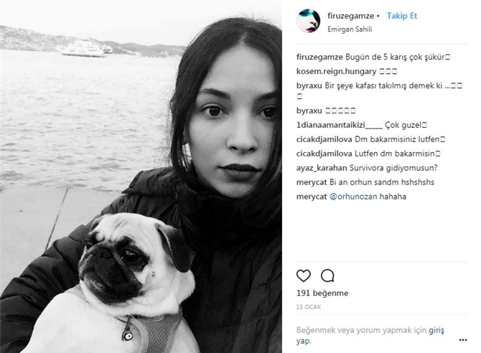Open cicakdjamilova's first comment username
Screen dimensions: 481x353
point(324,139)
